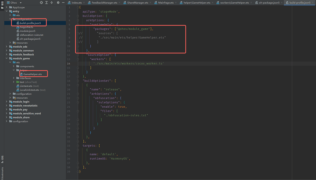Hide the Project panel with the minus icon

coord(63,2)
